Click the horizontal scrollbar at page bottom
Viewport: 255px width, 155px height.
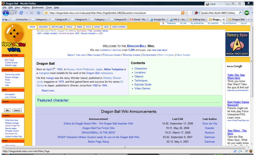point(125,147)
